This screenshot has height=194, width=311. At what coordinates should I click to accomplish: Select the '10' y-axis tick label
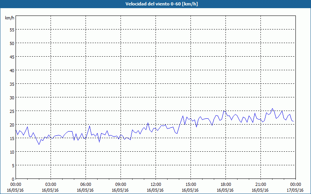12,152
